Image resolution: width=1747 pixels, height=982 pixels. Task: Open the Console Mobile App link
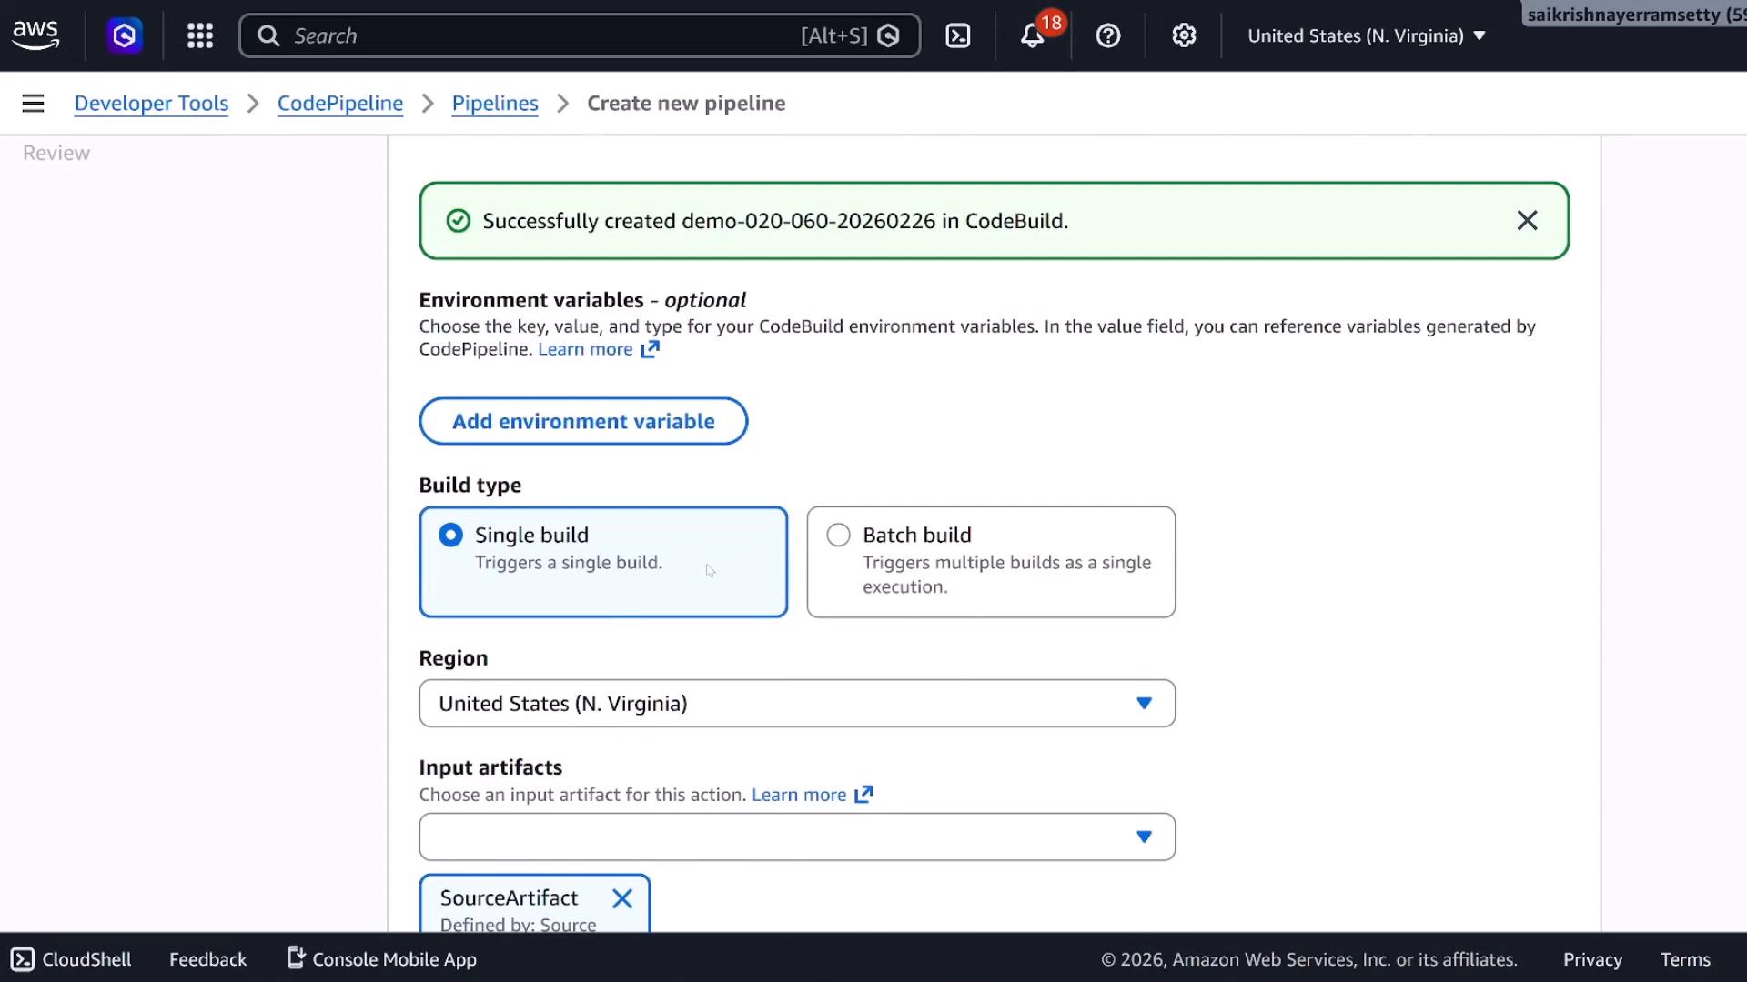coord(382,959)
